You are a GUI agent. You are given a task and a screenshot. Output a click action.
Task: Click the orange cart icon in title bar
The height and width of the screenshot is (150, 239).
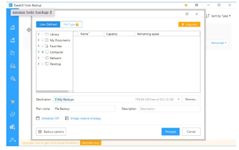pyautogui.click(x=186, y=5)
